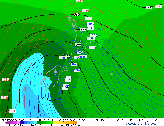Click the blue 1000 isobar label
The width and height of the screenshot is (164, 126).
coord(83,57)
